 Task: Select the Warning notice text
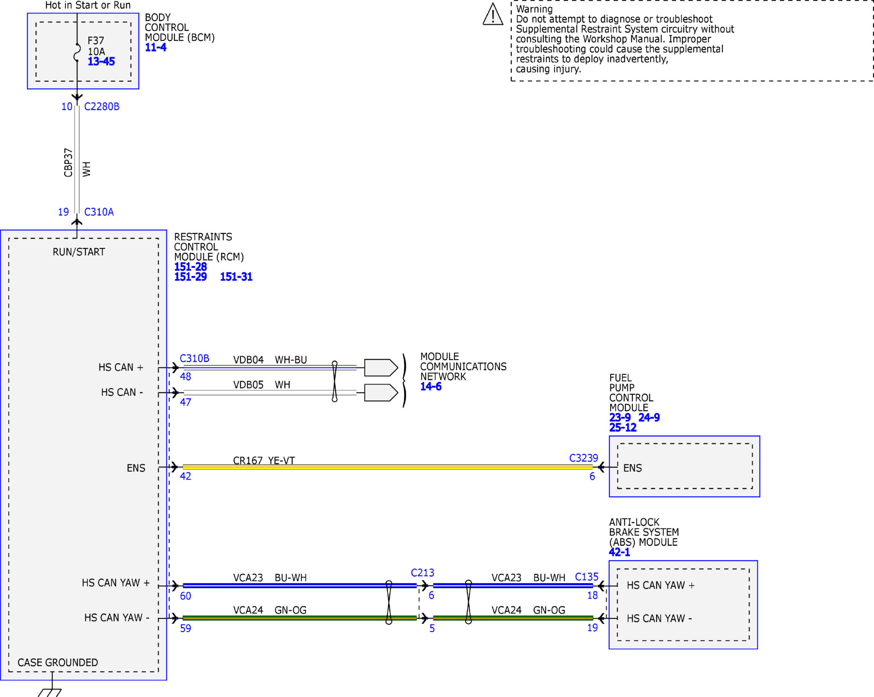[625, 39]
